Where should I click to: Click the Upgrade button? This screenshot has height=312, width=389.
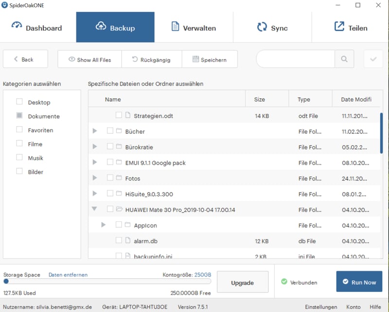click(242, 282)
